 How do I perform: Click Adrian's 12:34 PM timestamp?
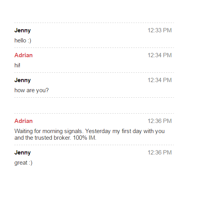159,55
